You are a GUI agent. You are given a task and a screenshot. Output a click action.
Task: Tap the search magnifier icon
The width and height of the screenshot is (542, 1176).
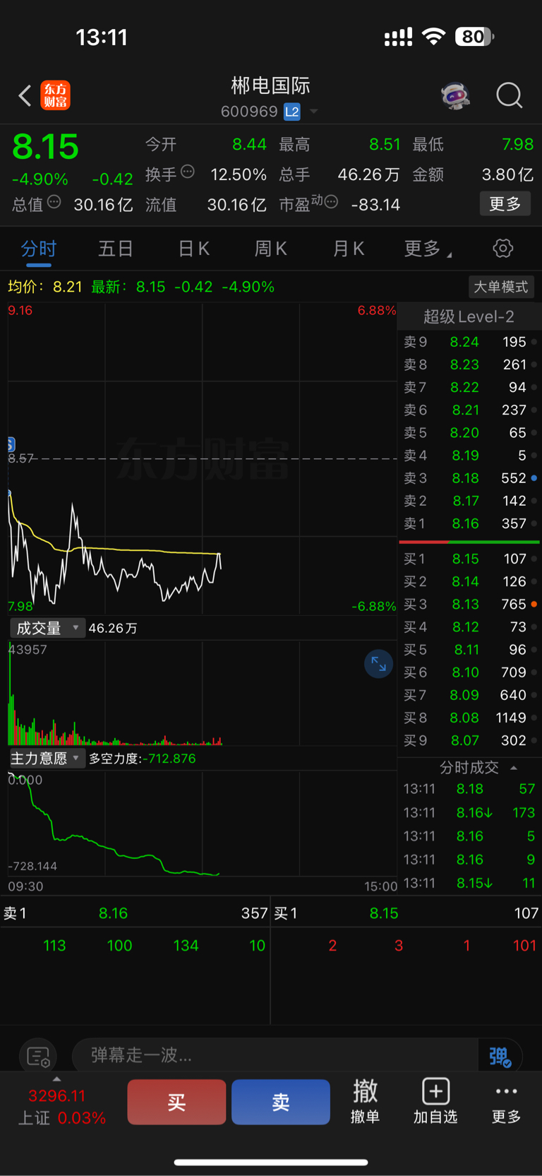pyautogui.click(x=509, y=95)
